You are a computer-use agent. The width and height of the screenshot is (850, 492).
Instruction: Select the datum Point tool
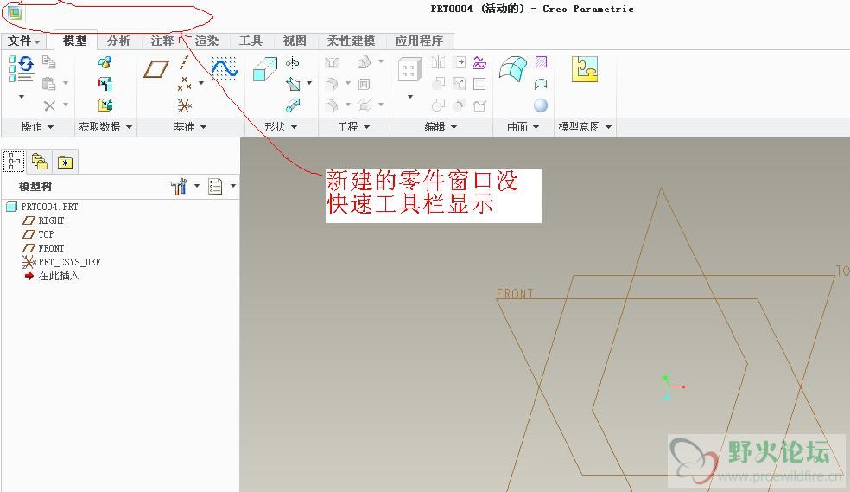coord(184,84)
